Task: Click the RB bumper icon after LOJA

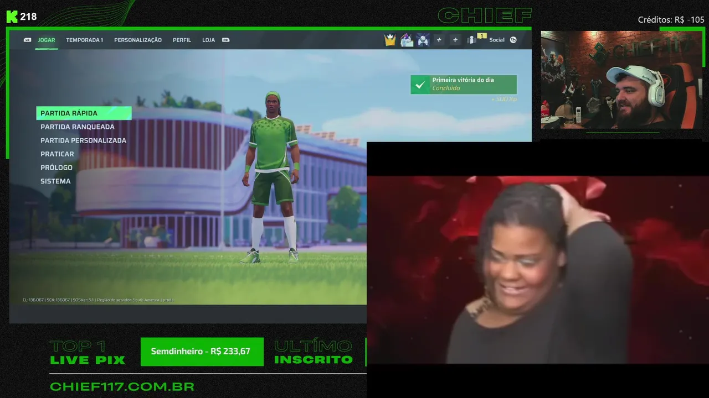Action: coord(225,40)
